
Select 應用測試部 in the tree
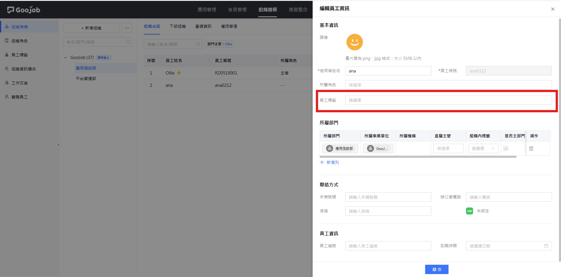(86, 68)
